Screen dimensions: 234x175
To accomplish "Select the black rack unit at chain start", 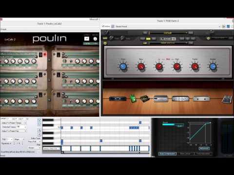I will pyautogui.click(x=118, y=99).
